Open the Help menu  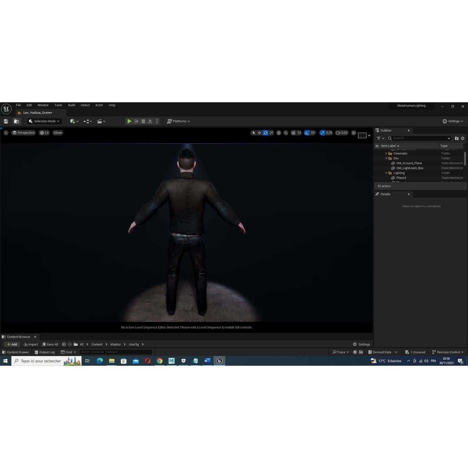point(112,105)
